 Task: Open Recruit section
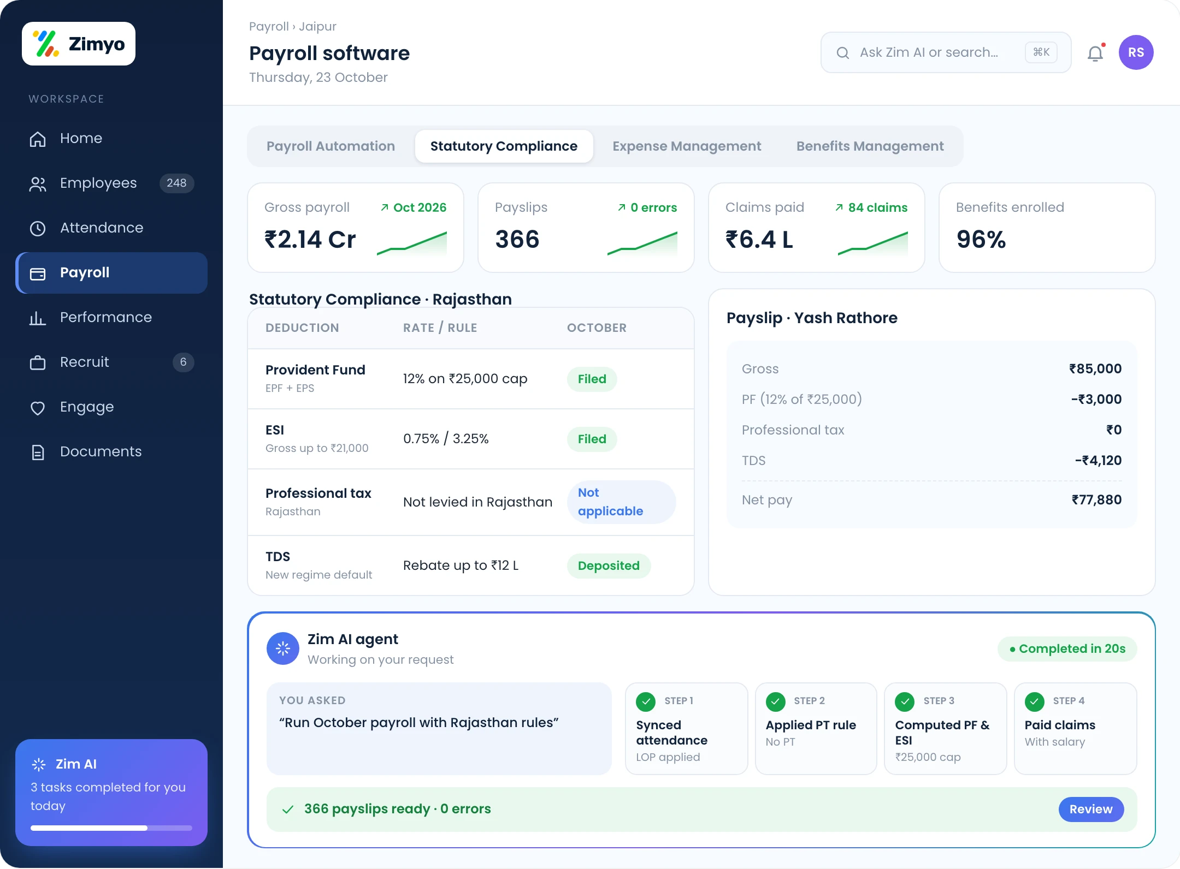point(111,362)
